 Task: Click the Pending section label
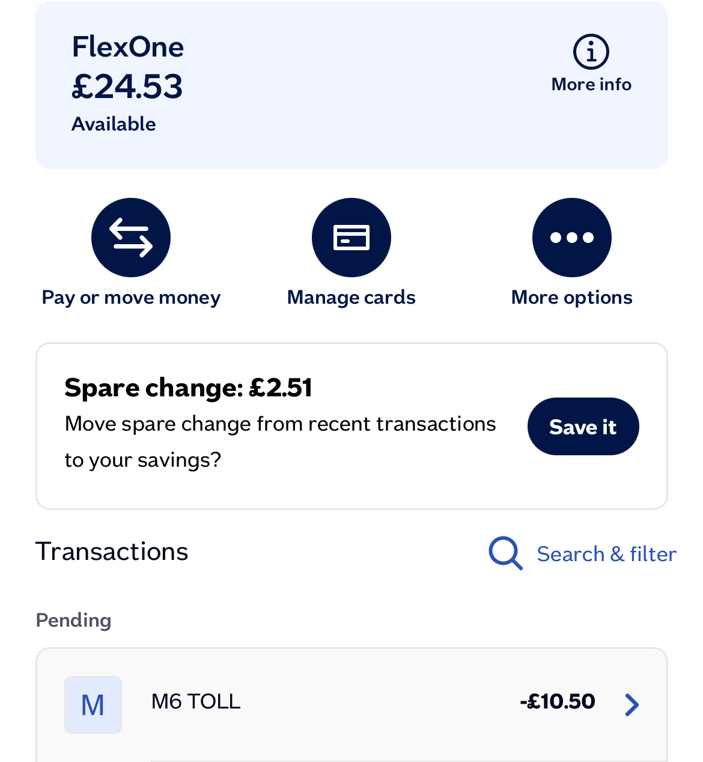coord(73,620)
